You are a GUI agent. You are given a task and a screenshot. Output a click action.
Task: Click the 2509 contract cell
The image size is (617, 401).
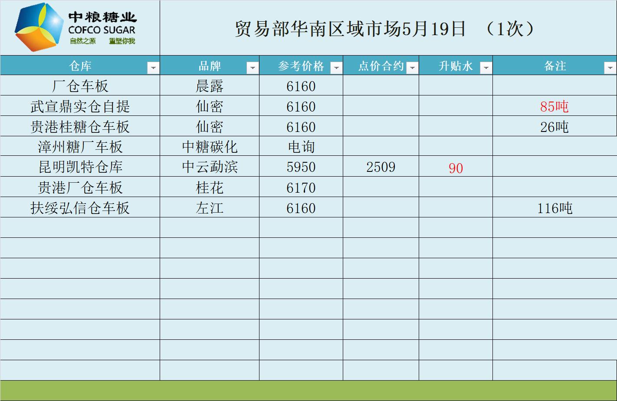(381, 167)
